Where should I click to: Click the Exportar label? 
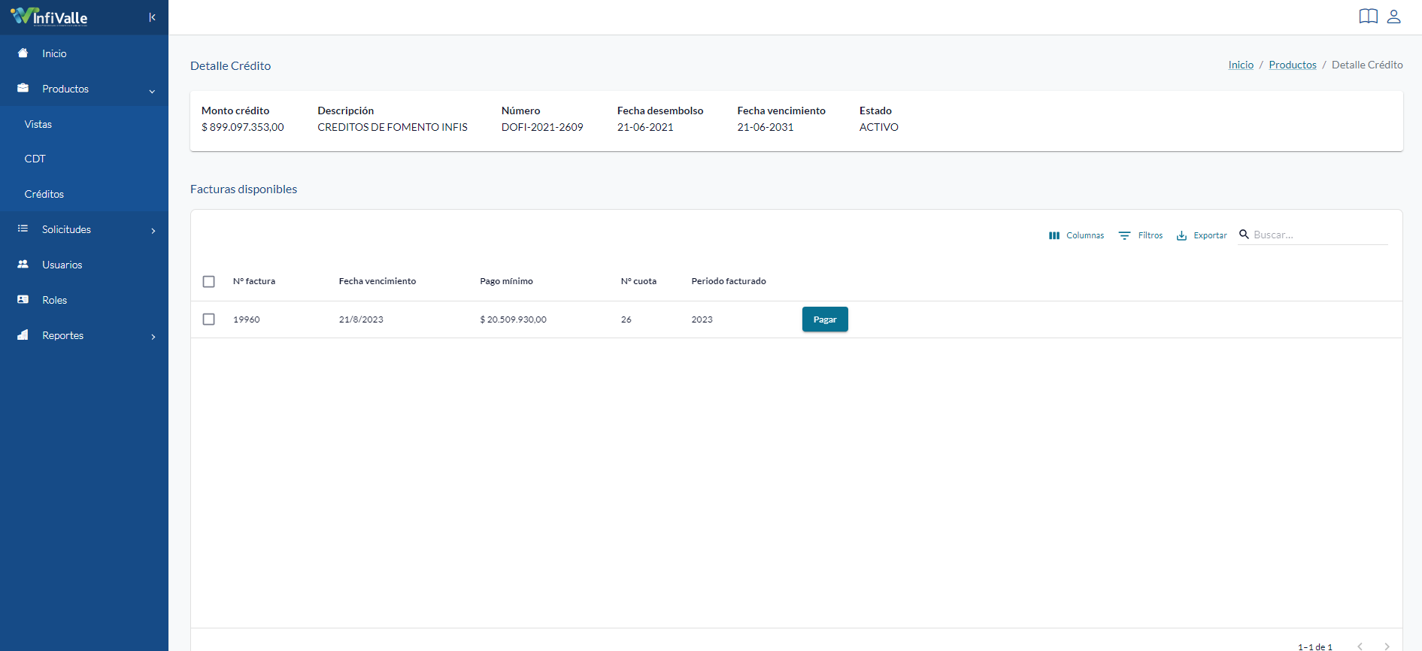(1210, 235)
